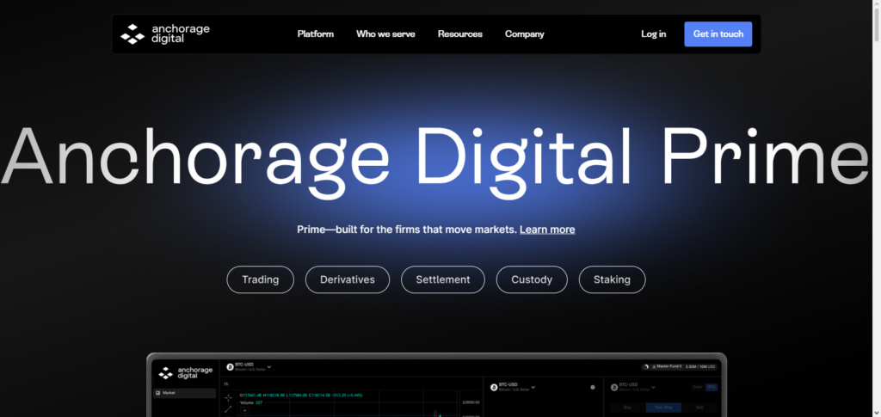881x417 pixels.
Task: Click the usage ring icon beside Master Fund II
Action: 646,367
